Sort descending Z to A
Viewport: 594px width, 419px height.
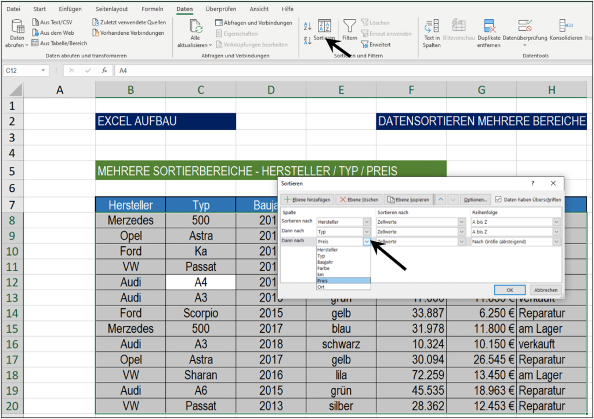[307, 40]
